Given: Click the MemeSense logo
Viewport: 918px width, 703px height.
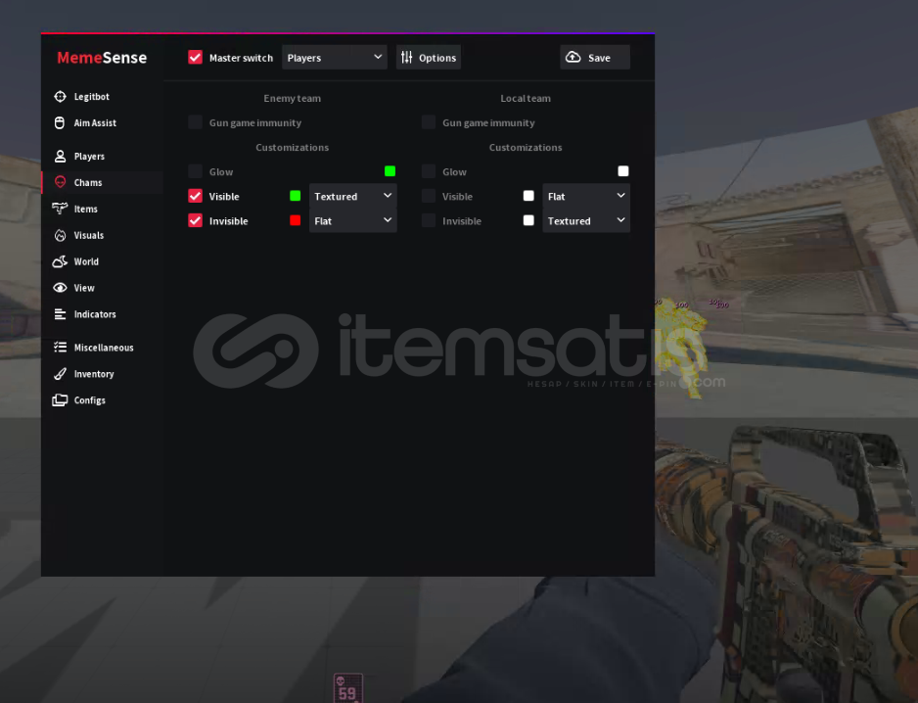Looking at the screenshot, I should (x=102, y=58).
